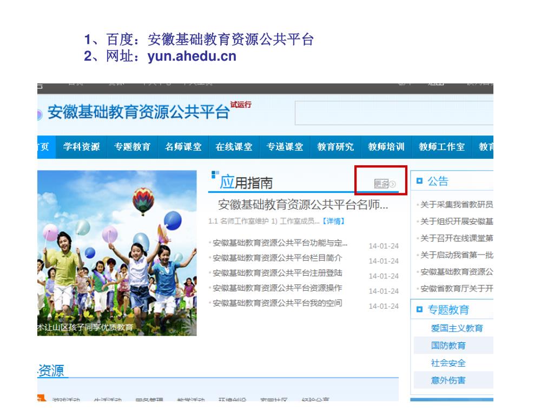This screenshot has width=554, height=416.
Task: Open notice 安徽省教育厅关于开
Action: pos(457,288)
